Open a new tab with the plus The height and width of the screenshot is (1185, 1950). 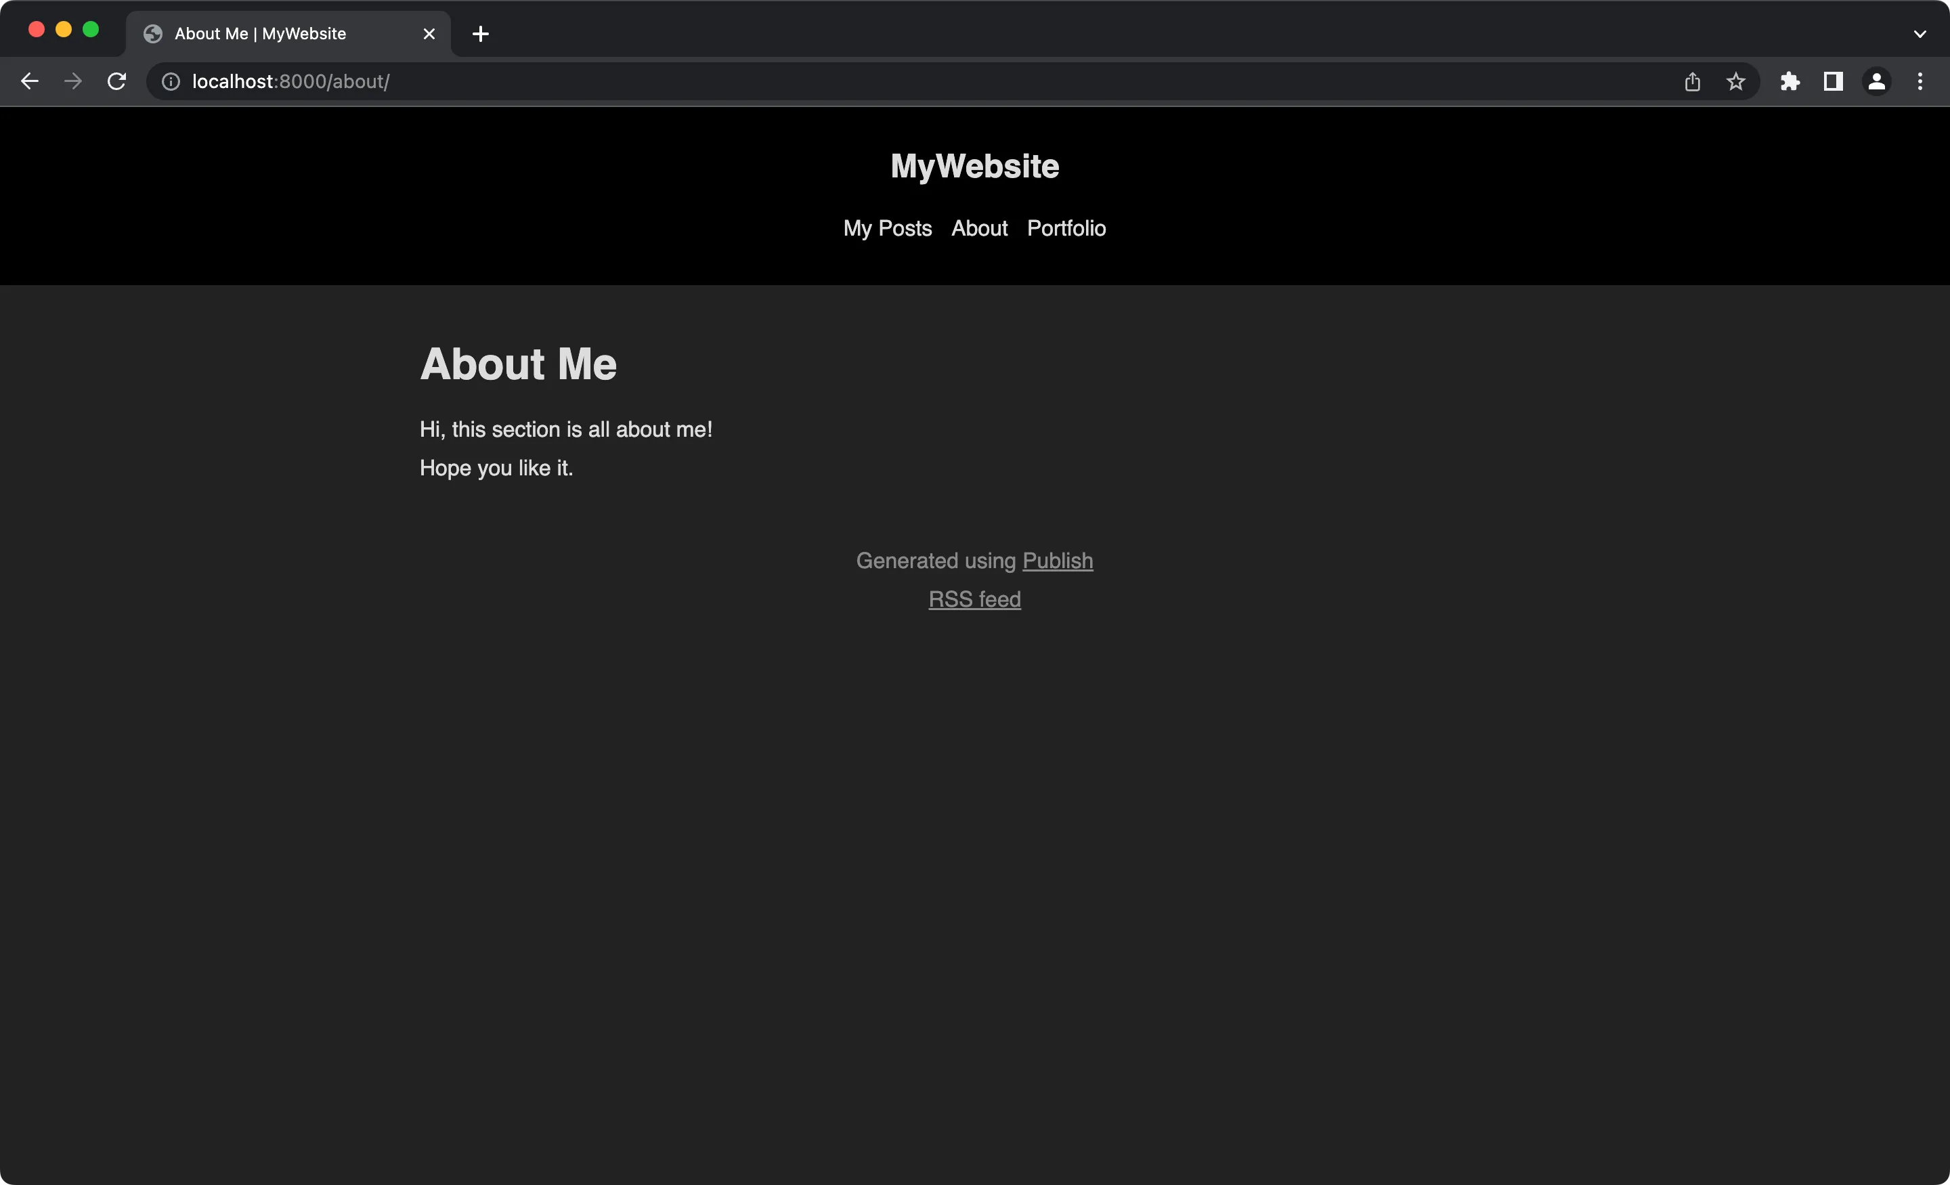[480, 33]
